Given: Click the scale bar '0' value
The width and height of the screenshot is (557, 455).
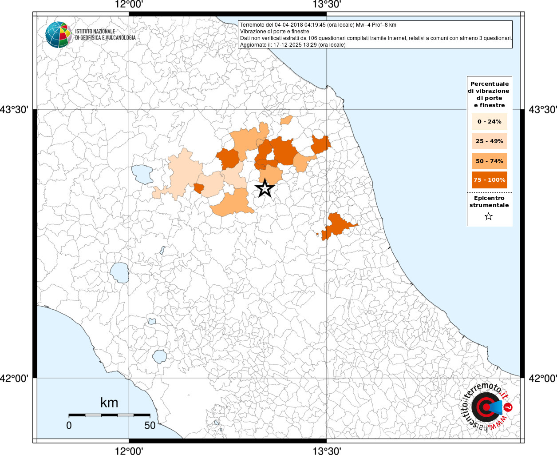Looking at the screenshot, I should pos(69,425).
